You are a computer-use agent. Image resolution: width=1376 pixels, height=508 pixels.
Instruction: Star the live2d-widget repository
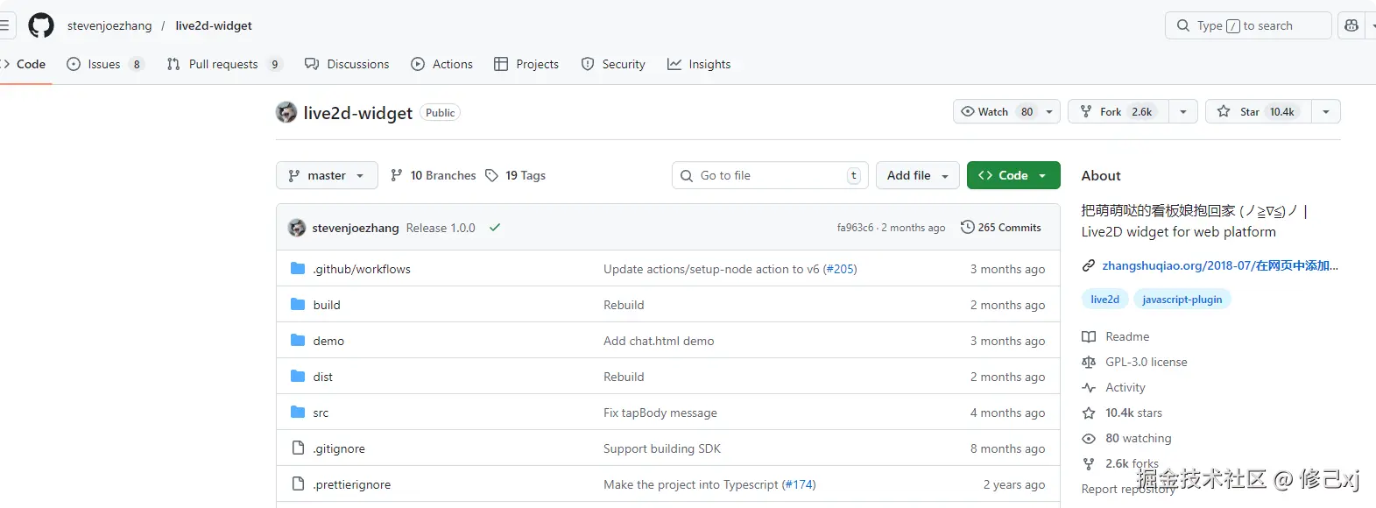[1259, 111]
